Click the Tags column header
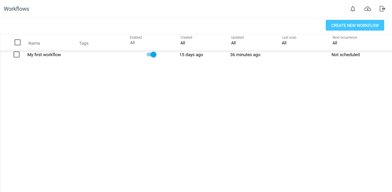 click(x=84, y=43)
